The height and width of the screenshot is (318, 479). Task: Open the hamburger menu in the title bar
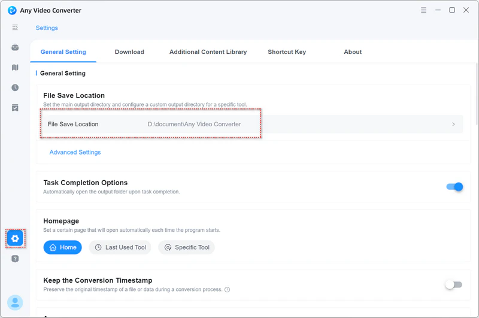[x=423, y=10]
